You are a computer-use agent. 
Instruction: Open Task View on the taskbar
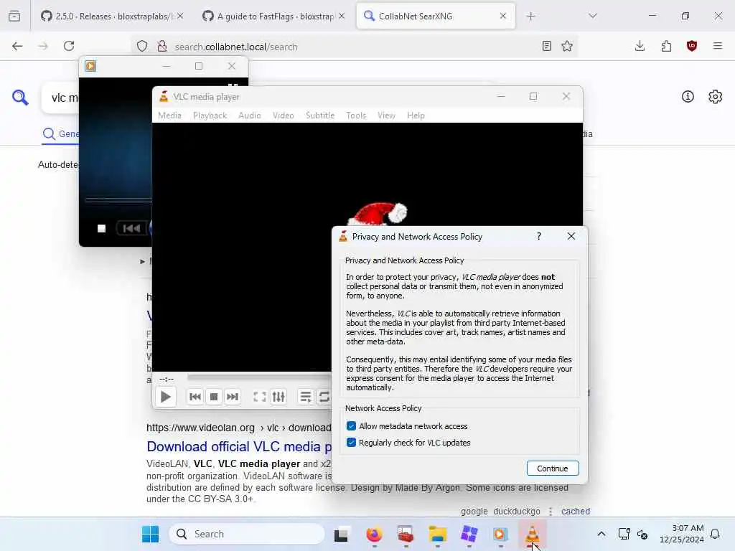tap(341, 534)
